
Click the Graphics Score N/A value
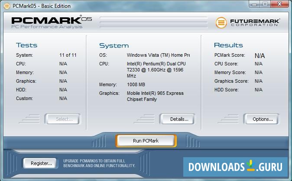[259, 81]
